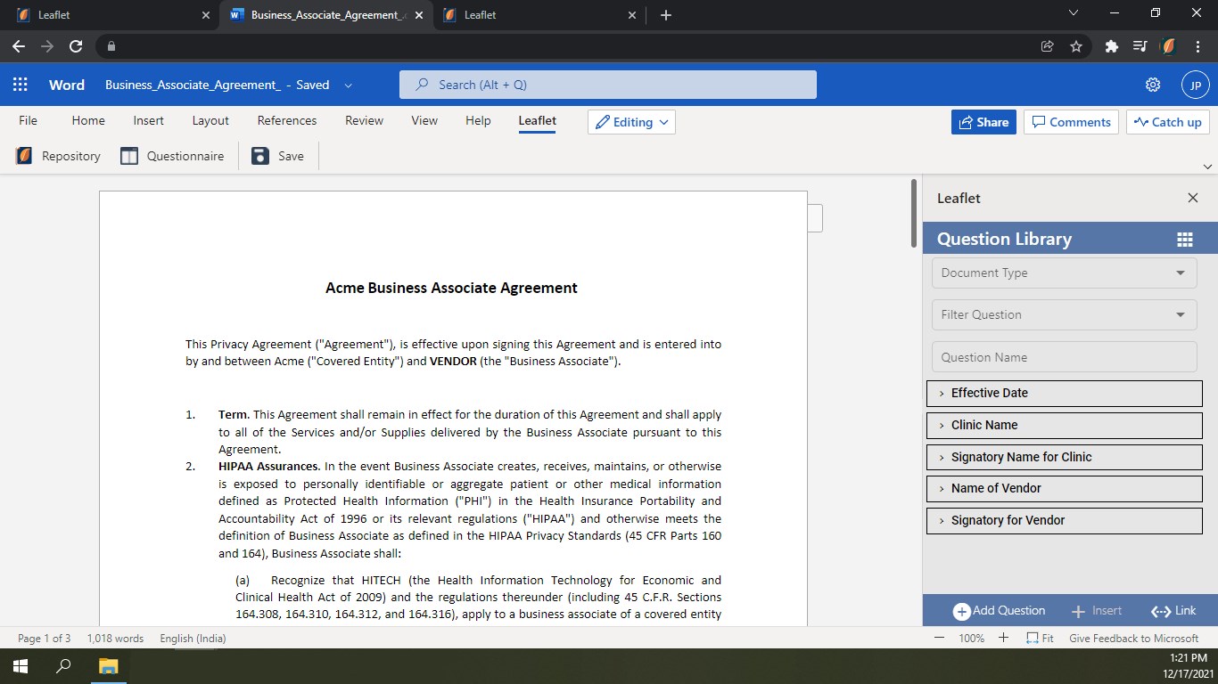Switch to the References ribbon tab
This screenshot has width=1218, height=684.
[x=286, y=120]
